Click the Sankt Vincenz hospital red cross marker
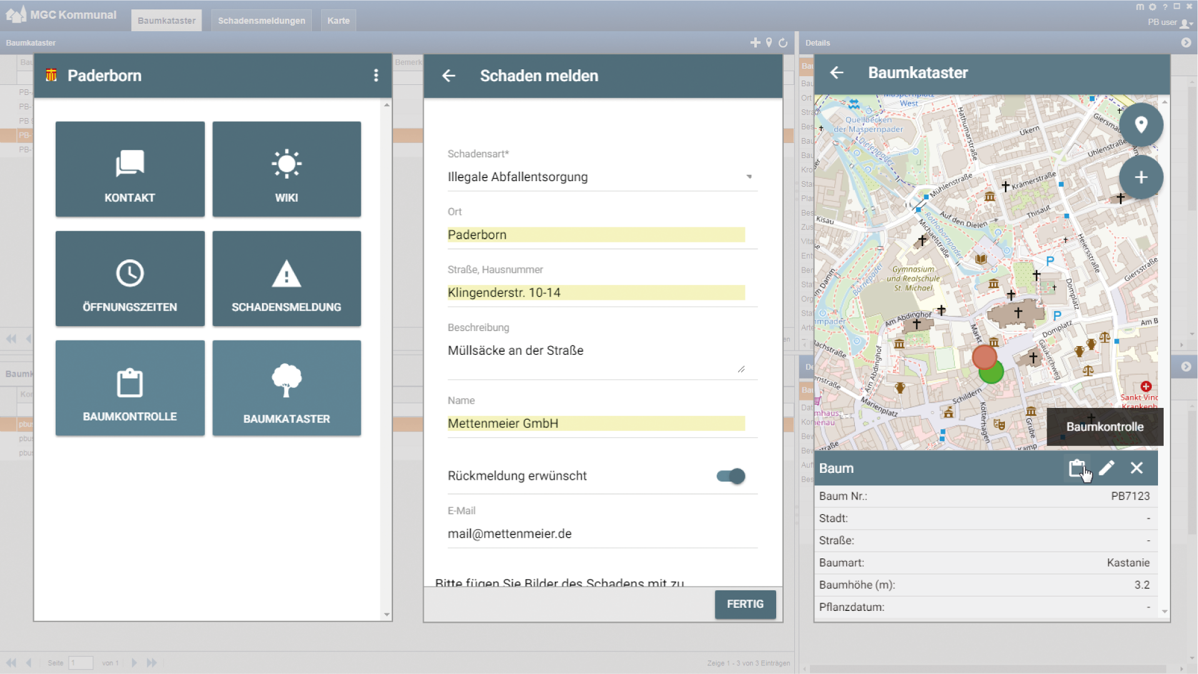This screenshot has width=1198, height=674. click(1146, 387)
